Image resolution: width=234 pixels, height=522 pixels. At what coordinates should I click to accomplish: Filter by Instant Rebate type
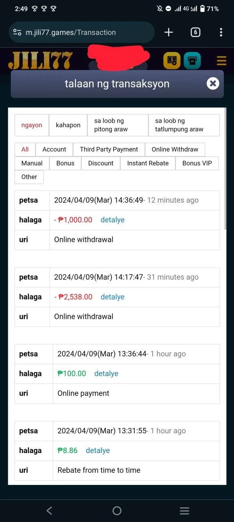pos(148,163)
